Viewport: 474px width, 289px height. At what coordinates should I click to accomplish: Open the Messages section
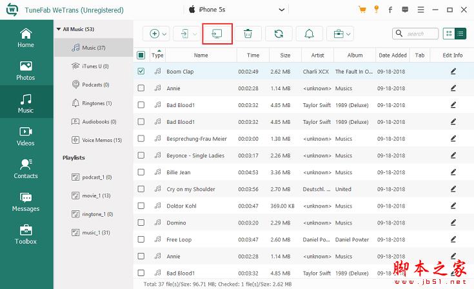pyautogui.click(x=26, y=202)
